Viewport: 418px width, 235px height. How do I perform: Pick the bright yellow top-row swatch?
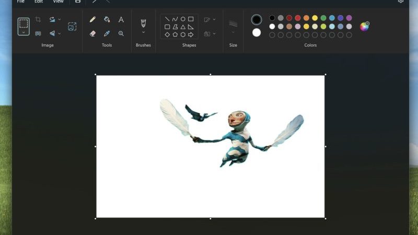(315, 18)
